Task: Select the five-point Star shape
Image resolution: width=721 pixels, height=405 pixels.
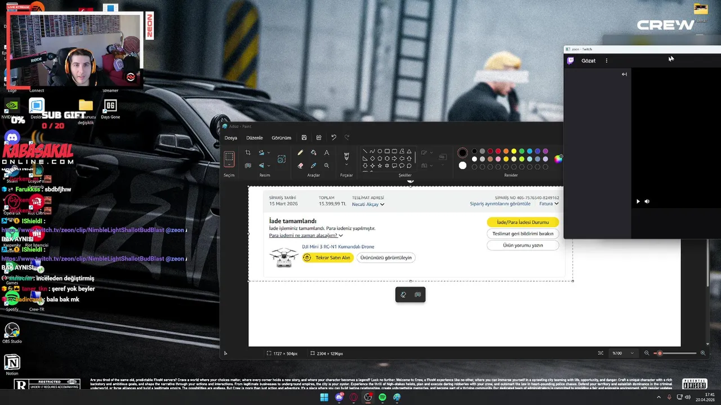Action: (380, 166)
